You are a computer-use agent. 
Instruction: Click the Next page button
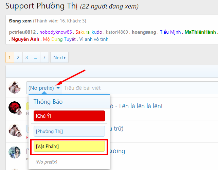coord(59,57)
